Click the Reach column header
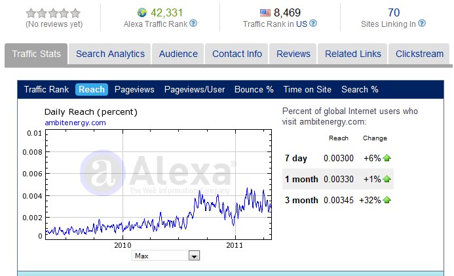The width and height of the screenshot is (454, 276). (339, 138)
